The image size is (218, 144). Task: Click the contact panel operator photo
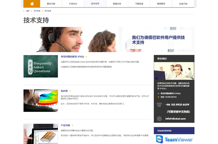point(174,71)
